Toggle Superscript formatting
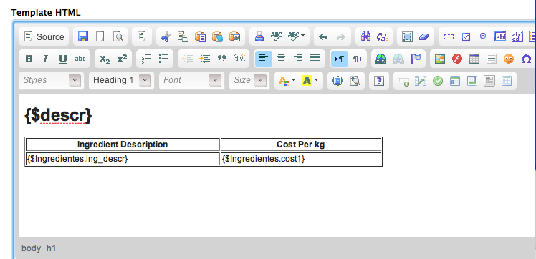Viewport: 536px width, 259px height. [122, 59]
